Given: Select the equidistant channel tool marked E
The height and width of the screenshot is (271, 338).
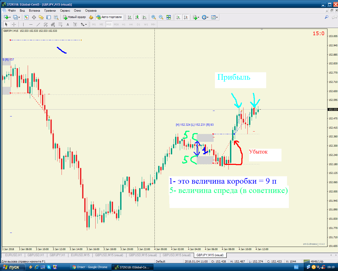Looking at the screenshot, I should point(53,24).
